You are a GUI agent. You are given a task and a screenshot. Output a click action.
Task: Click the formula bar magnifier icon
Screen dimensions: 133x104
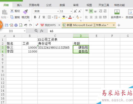[x=36, y=31]
